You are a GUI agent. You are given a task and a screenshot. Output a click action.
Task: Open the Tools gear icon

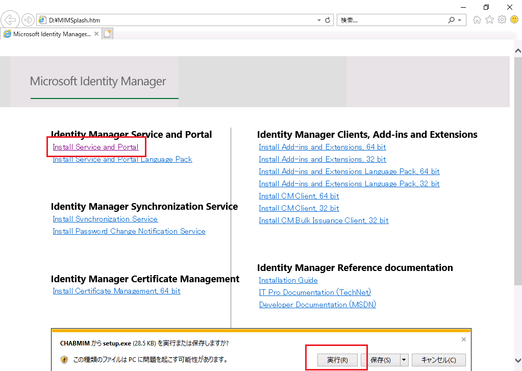[502, 20]
